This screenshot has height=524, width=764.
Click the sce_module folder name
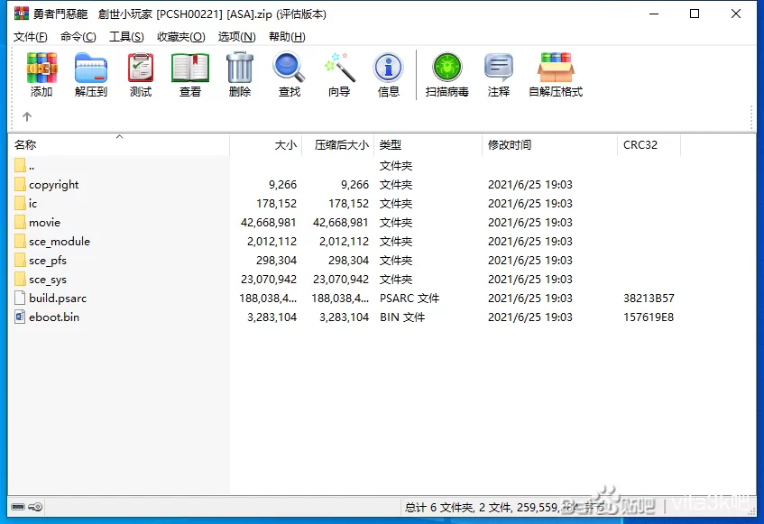coord(60,242)
